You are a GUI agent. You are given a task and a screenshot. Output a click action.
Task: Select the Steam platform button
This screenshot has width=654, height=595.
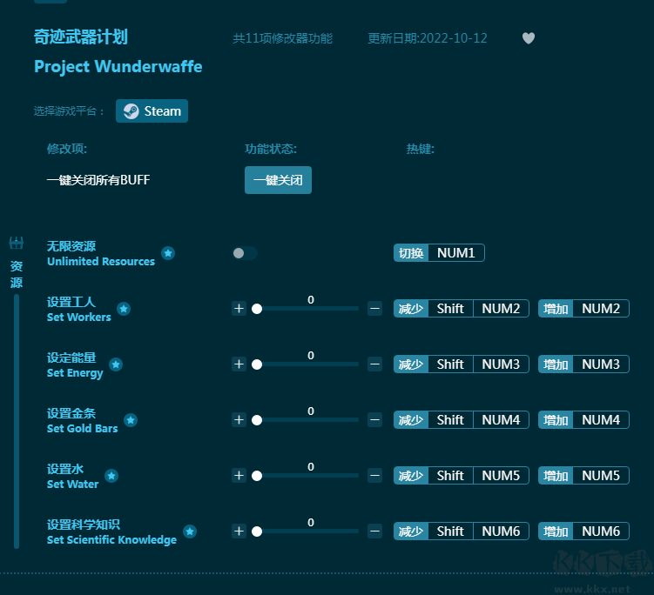click(x=152, y=110)
